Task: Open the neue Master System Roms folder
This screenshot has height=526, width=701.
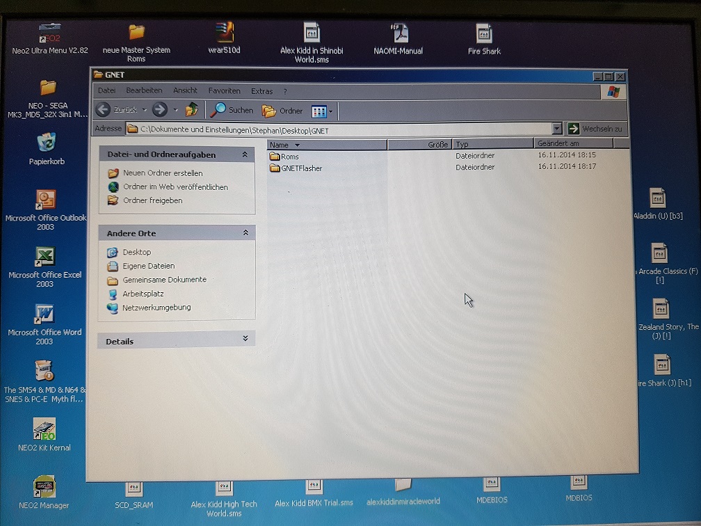Action: 136,42
